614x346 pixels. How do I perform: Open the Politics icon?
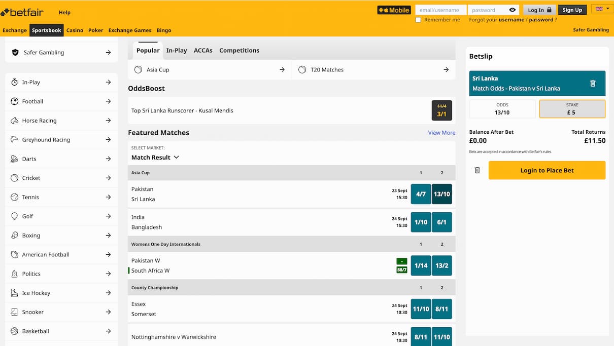point(14,274)
